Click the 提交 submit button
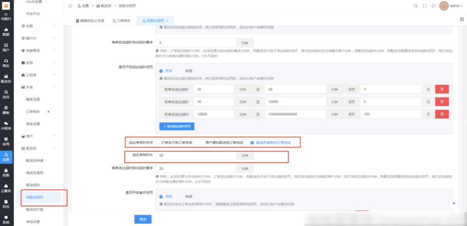 click(143, 220)
